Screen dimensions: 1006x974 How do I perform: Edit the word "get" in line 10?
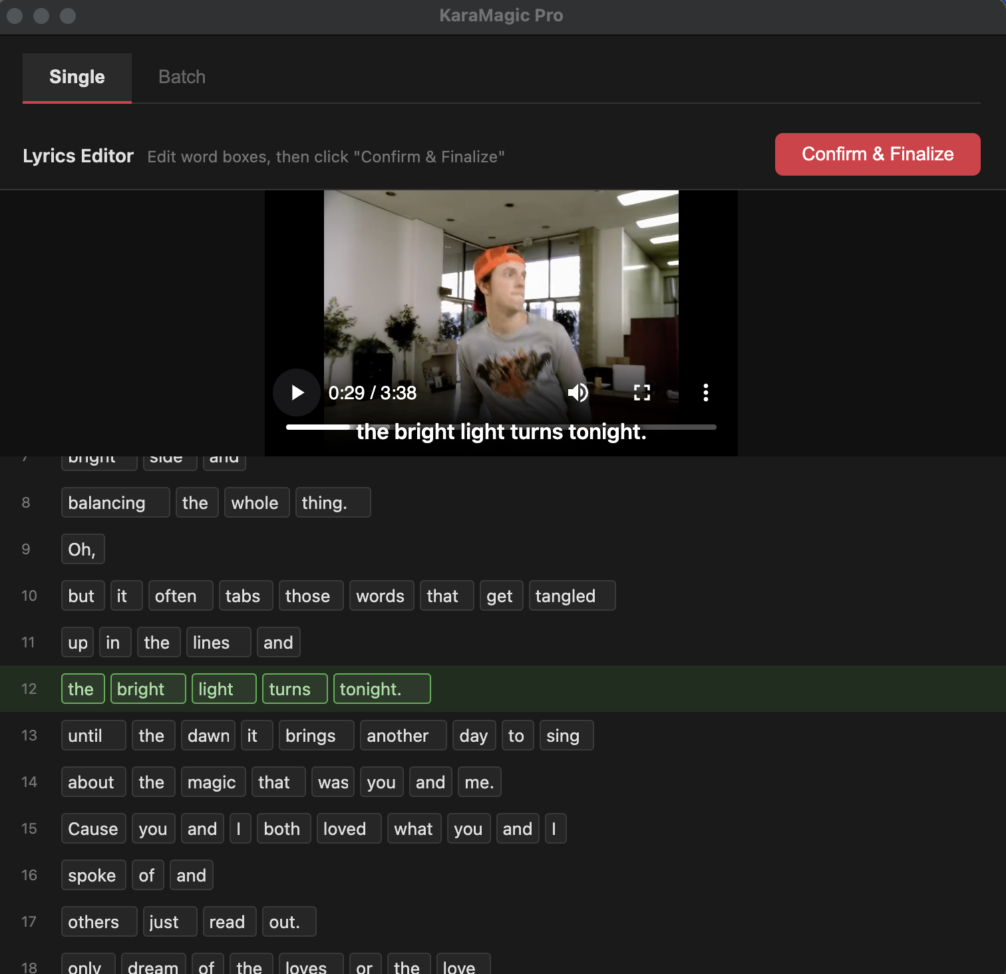(502, 595)
